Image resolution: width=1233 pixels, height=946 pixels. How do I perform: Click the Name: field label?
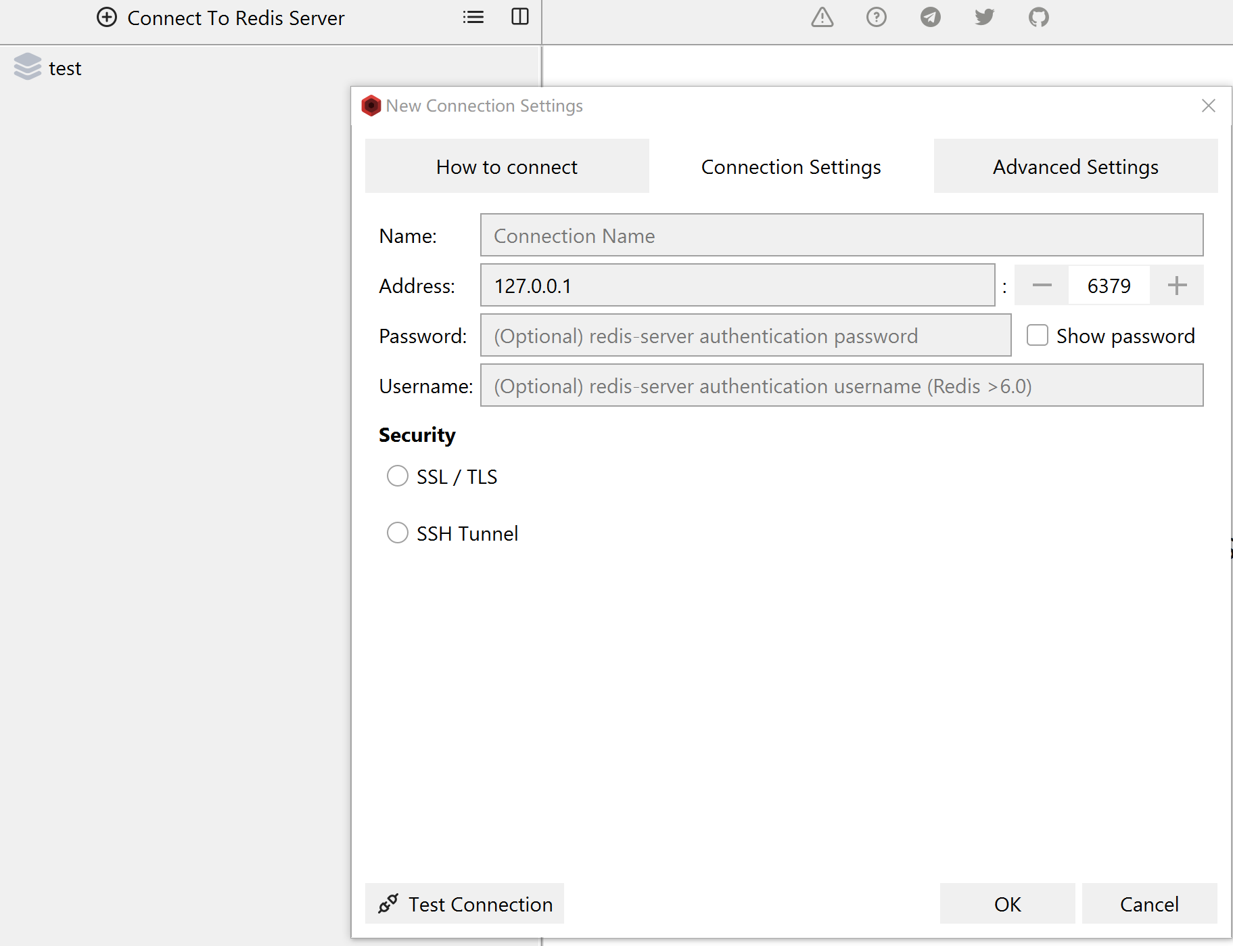(408, 236)
